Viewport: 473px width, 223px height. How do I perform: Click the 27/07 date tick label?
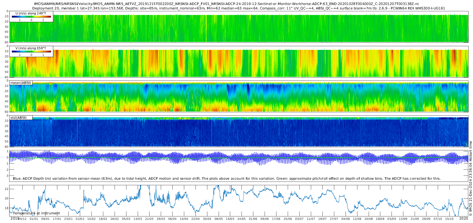[x=334, y=219]
